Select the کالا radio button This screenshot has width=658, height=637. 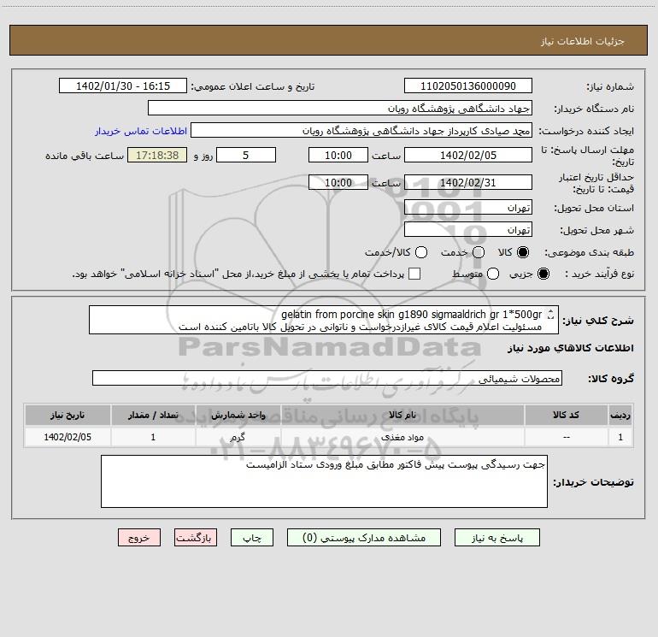[x=523, y=252]
